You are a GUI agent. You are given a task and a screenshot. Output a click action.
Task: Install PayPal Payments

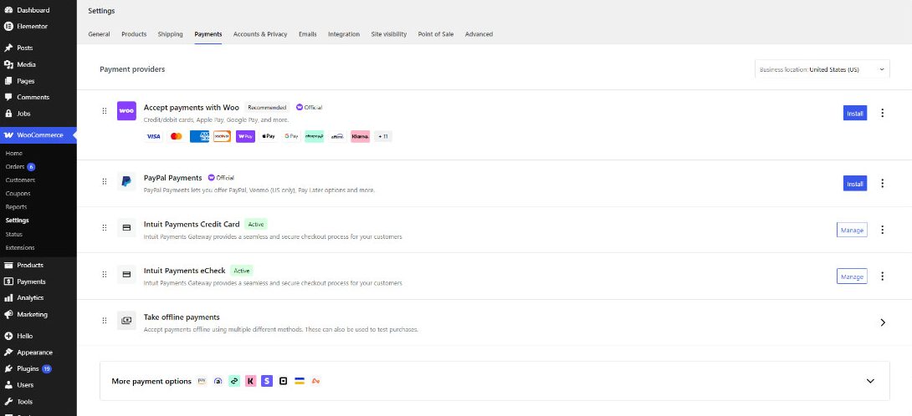(x=855, y=183)
